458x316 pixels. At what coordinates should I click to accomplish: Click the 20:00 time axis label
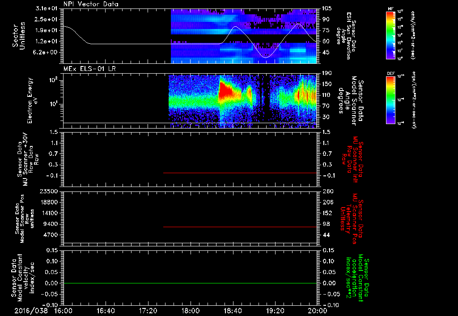[318, 311]
